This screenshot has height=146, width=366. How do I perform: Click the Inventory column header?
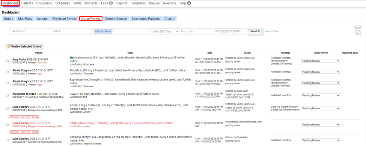[x=285, y=53]
